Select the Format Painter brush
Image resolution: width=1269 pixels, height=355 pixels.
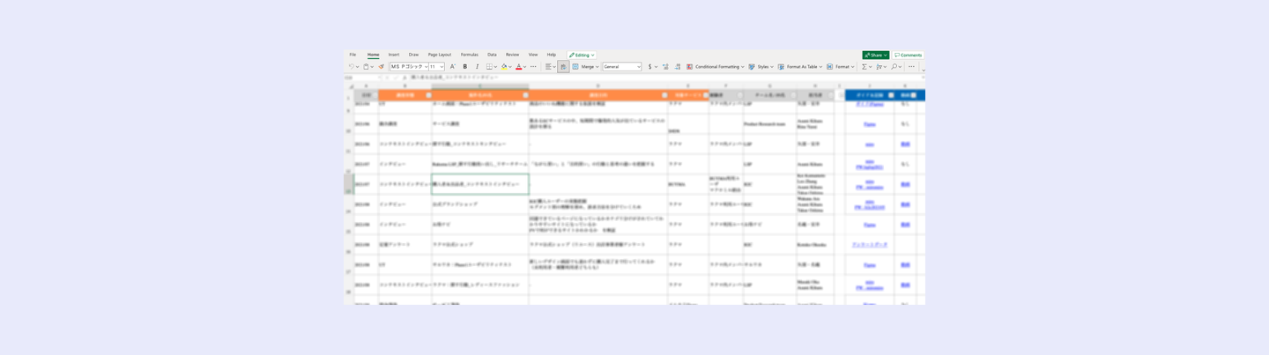pyautogui.click(x=382, y=67)
